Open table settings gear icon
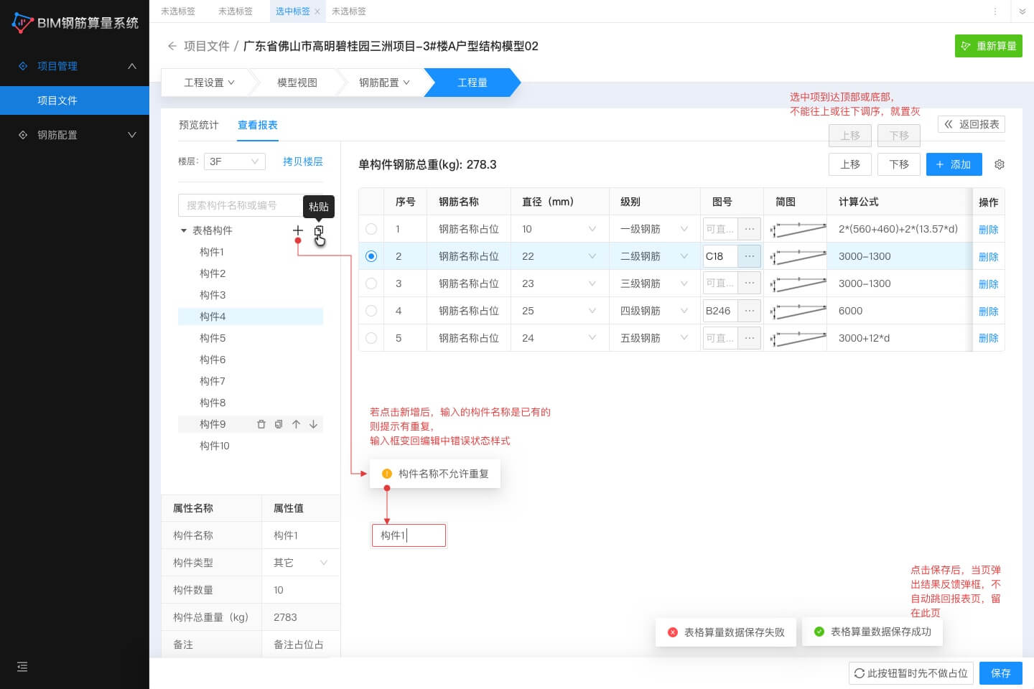The height and width of the screenshot is (689, 1034). point(999,164)
